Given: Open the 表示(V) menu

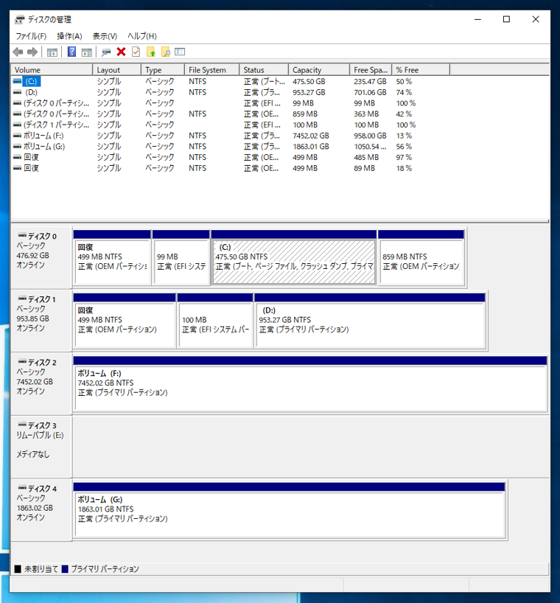Looking at the screenshot, I should click(105, 36).
